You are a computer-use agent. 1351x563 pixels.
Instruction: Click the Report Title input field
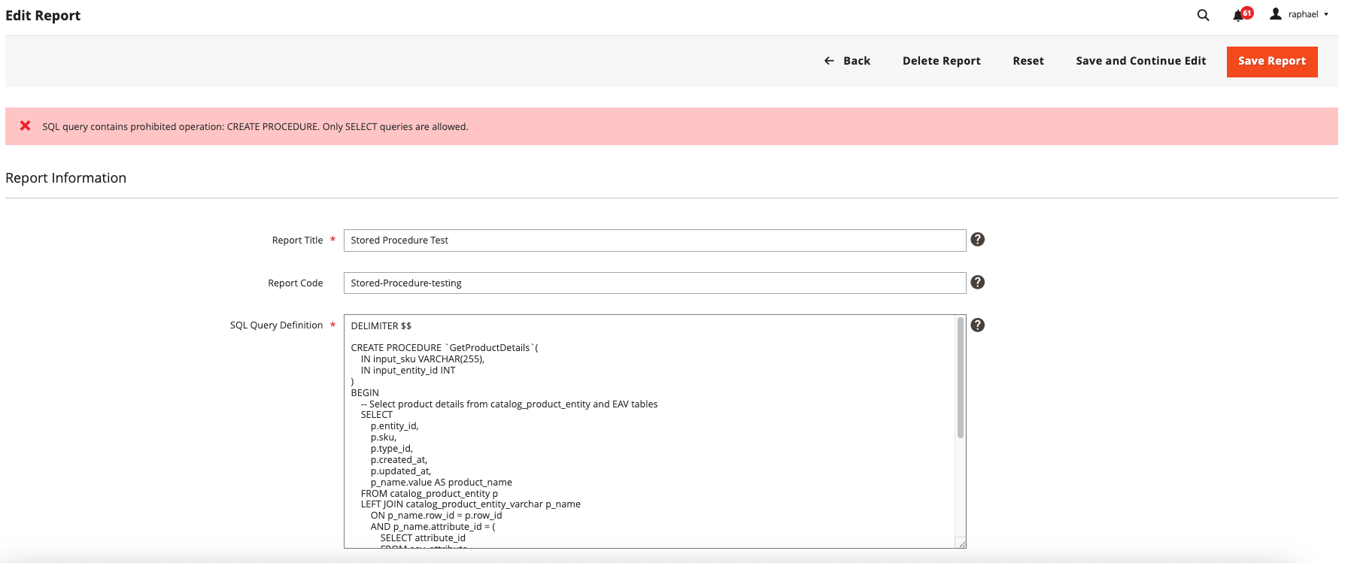point(654,241)
